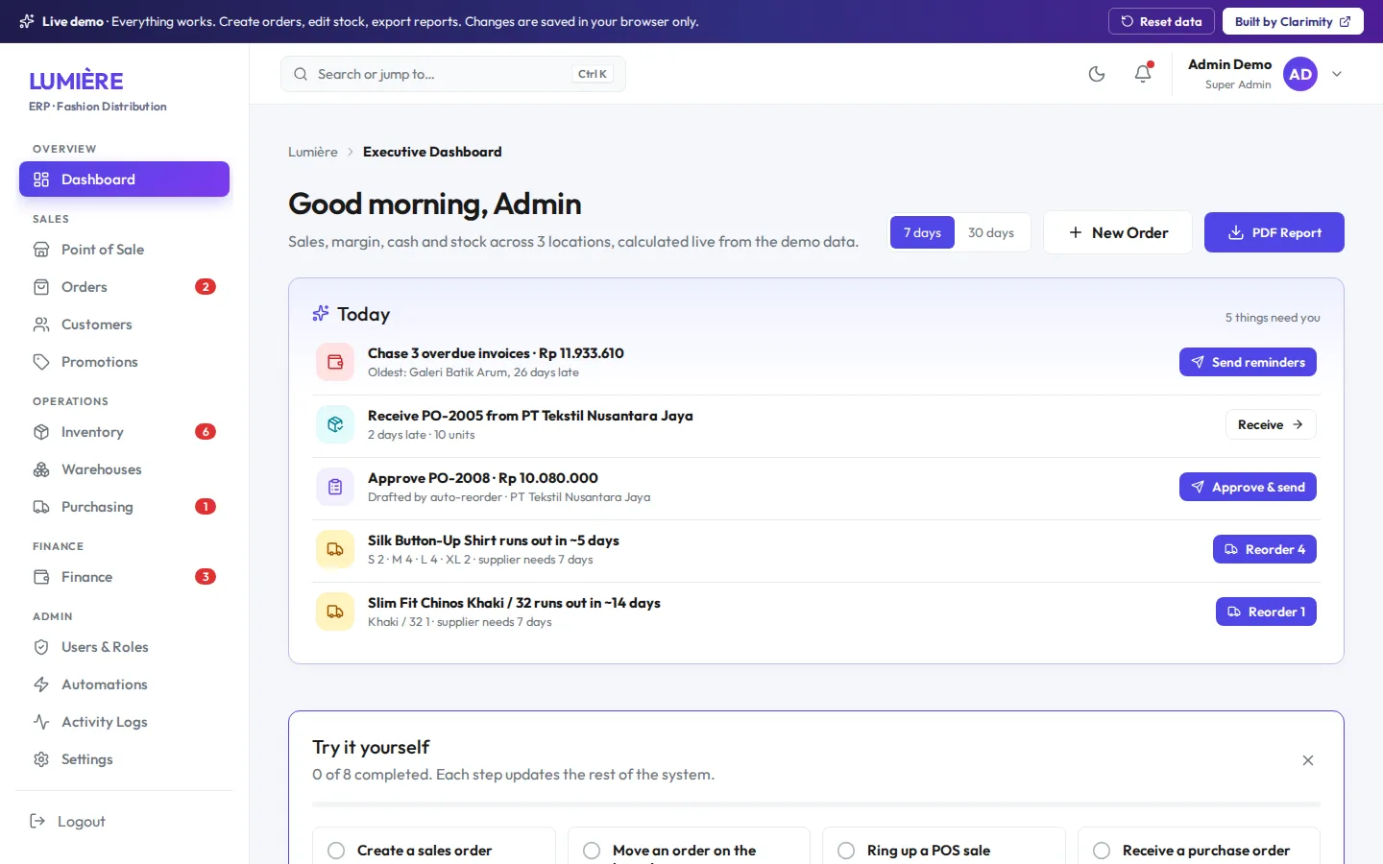Click the Slim Fit Chinos truck icon
This screenshot has height=864, width=1383.
335,612
